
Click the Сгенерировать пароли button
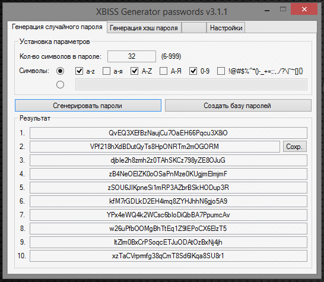point(88,106)
